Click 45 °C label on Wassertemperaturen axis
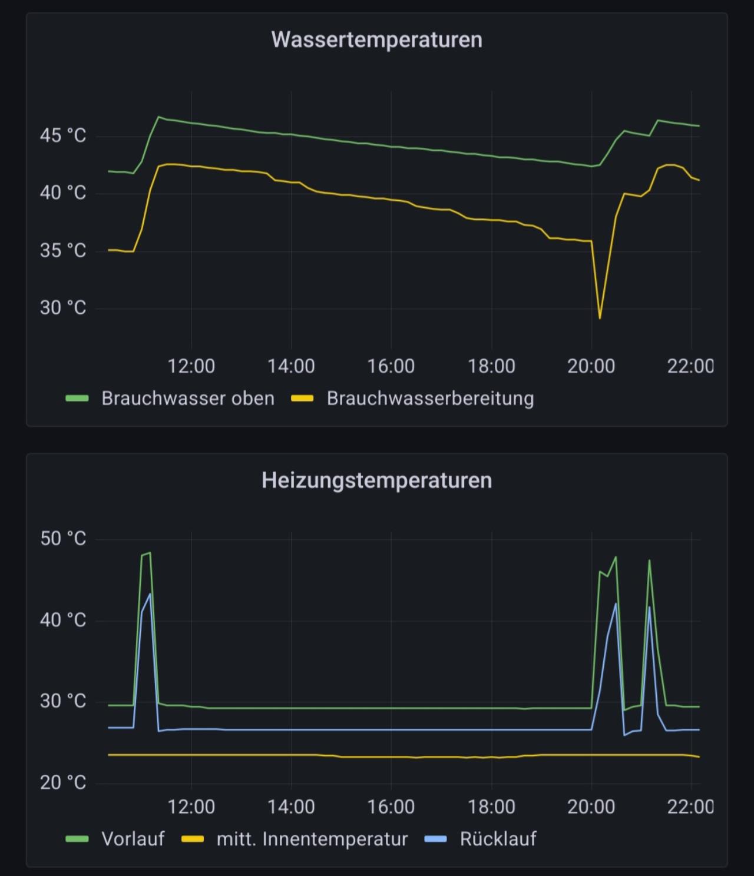Image resolution: width=754 pixels, height=876 pixels. [63, 136]
